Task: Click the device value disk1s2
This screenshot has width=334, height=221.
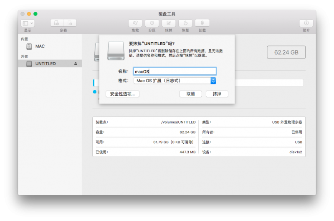Action: (296, 152)
